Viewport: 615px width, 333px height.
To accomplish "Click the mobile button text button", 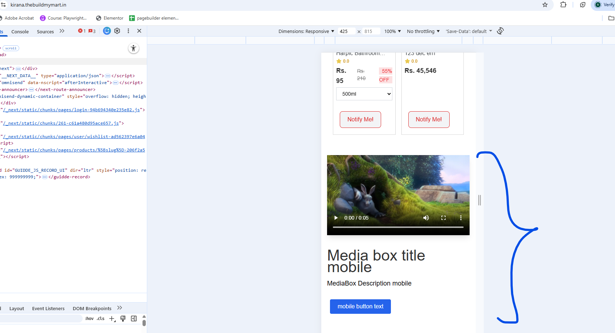I will [x=360, y=307].
